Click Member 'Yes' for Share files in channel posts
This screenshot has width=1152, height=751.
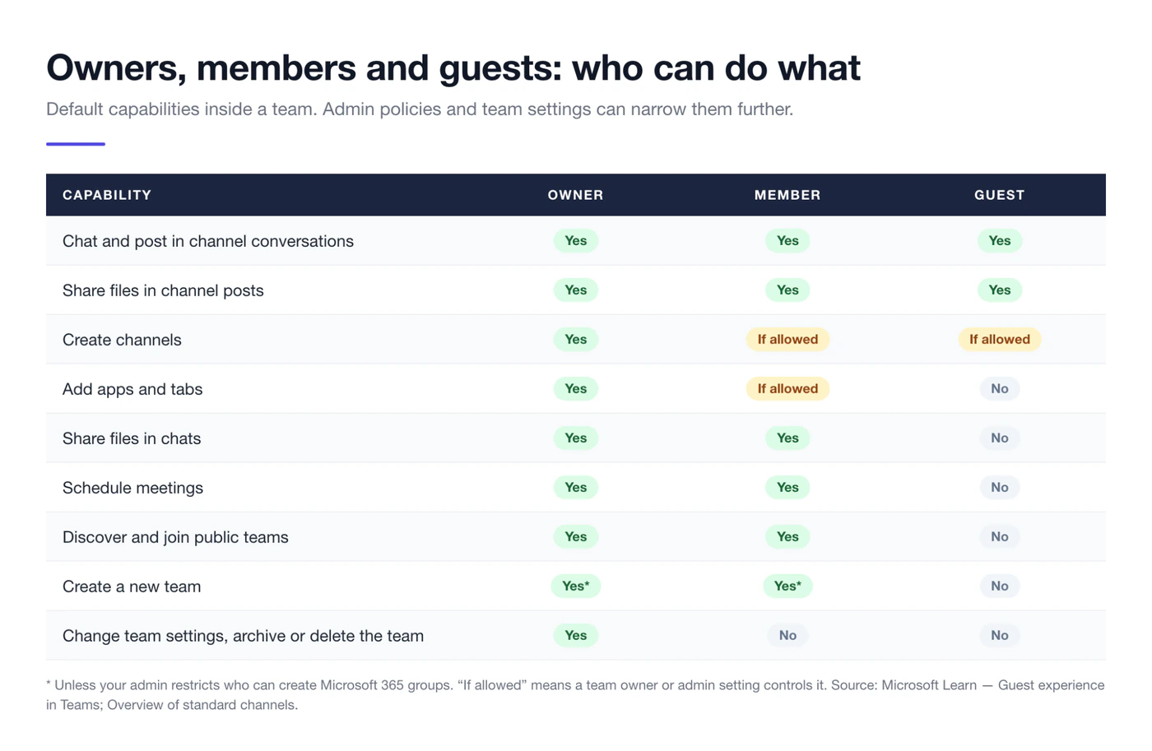(x=787, y=290)
